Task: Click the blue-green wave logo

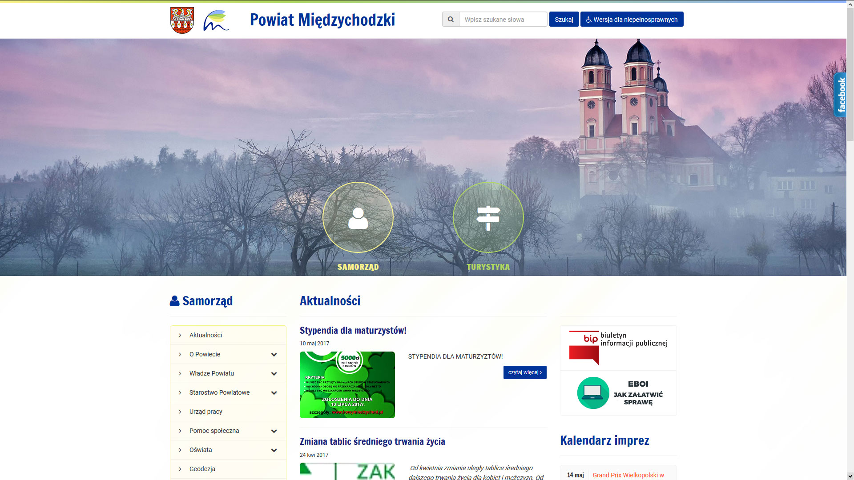Action: click(x=216, y=20)
